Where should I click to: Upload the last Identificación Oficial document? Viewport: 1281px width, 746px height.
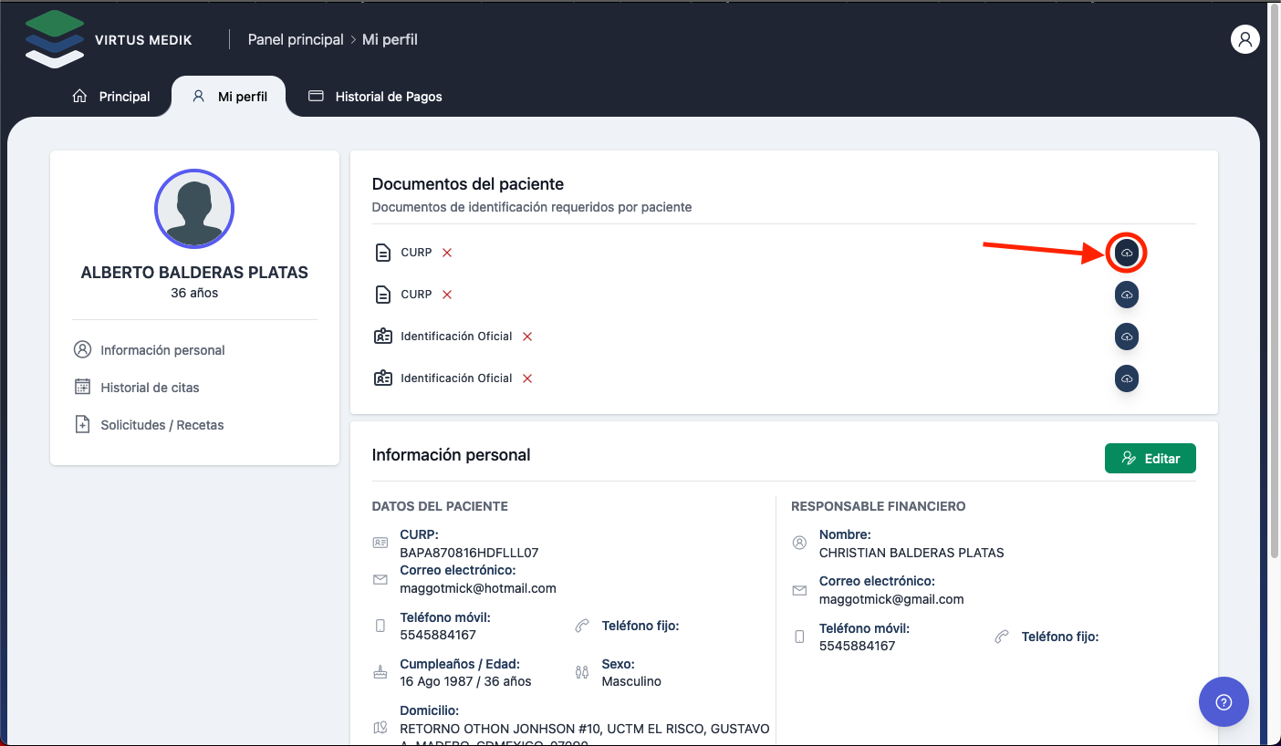(x=1126, y=378)
